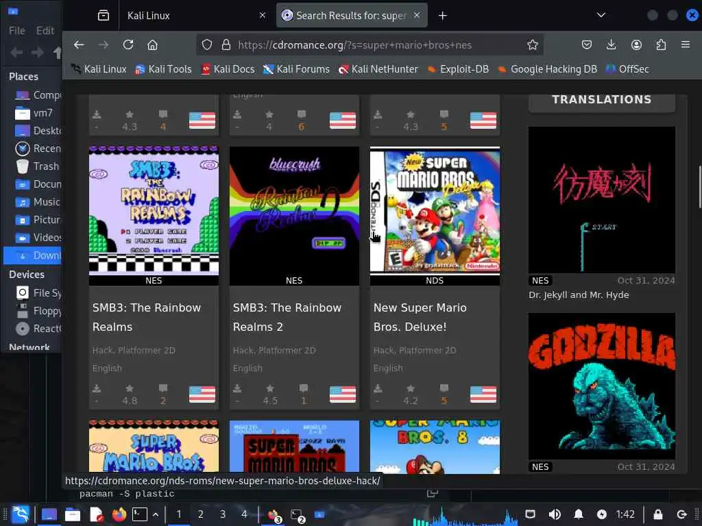The height and width of the screenshot is (526, 702).
Task: Open the Dr. Jekyll and Mr. Hyde translation
Action: click(601, 199)
